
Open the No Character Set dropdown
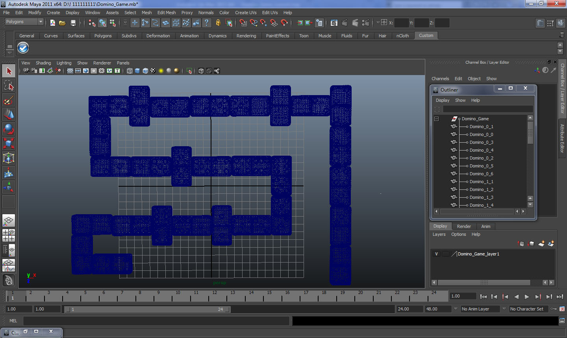529,309
